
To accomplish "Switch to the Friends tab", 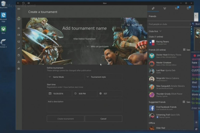I will [x=153, y=8].
